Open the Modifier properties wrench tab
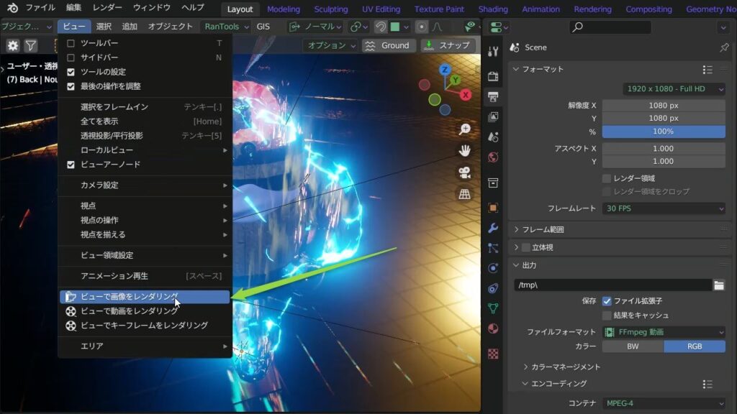737x414 pixels. pyautogui.click(x=492, y=228)
